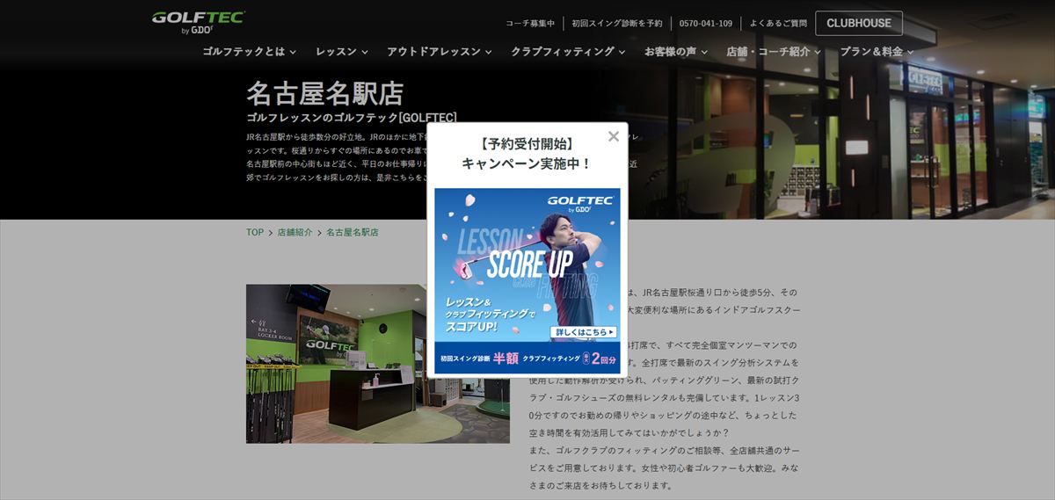Click the SCORE UP campaign banner image
The image size is (1055, 500).
pyautogui.click(x=527, y=281)
